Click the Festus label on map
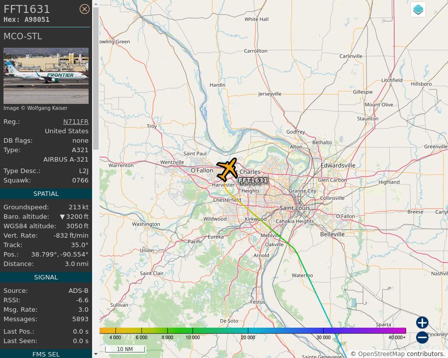The image size is (448, 358). point(258,302)
